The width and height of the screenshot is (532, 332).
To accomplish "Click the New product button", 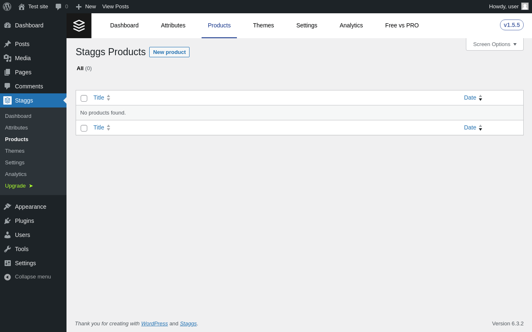I will pyautogui.click(x=169, y=52).
